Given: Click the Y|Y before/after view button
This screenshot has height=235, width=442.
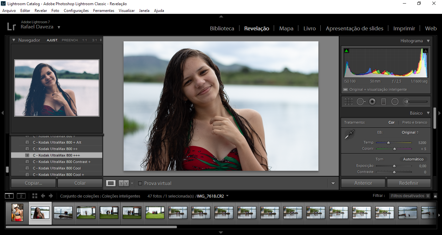Looking at the screenshot, I should point(124,183).
